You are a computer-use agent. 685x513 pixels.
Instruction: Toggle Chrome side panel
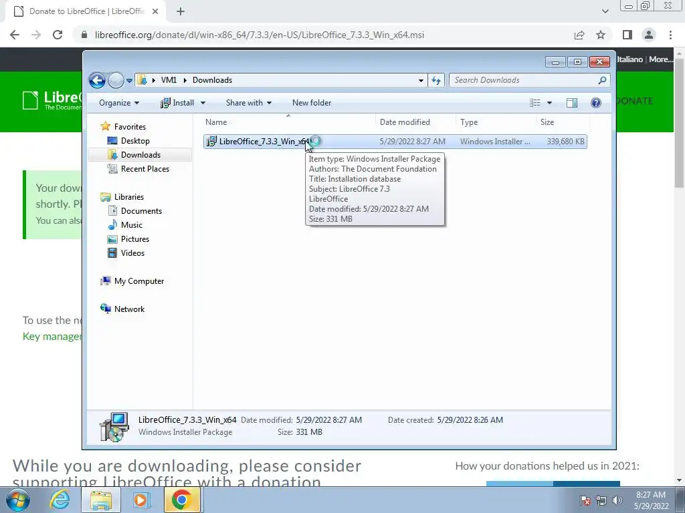(x=627, y=35)
